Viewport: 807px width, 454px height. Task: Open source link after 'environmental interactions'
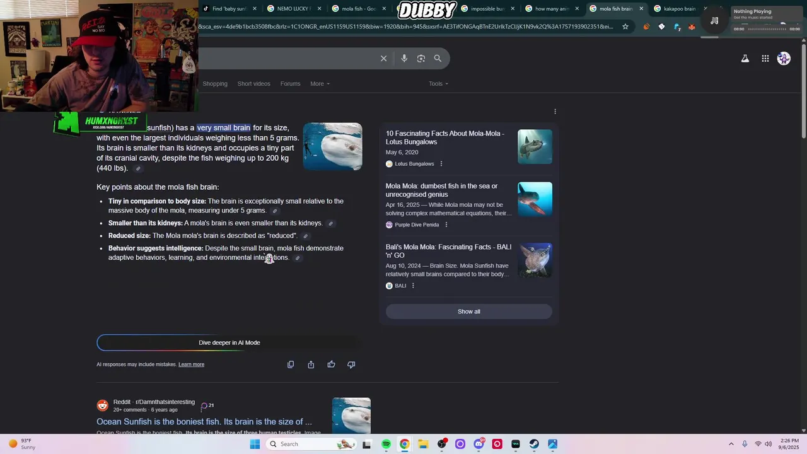click(x=298, y=258)
